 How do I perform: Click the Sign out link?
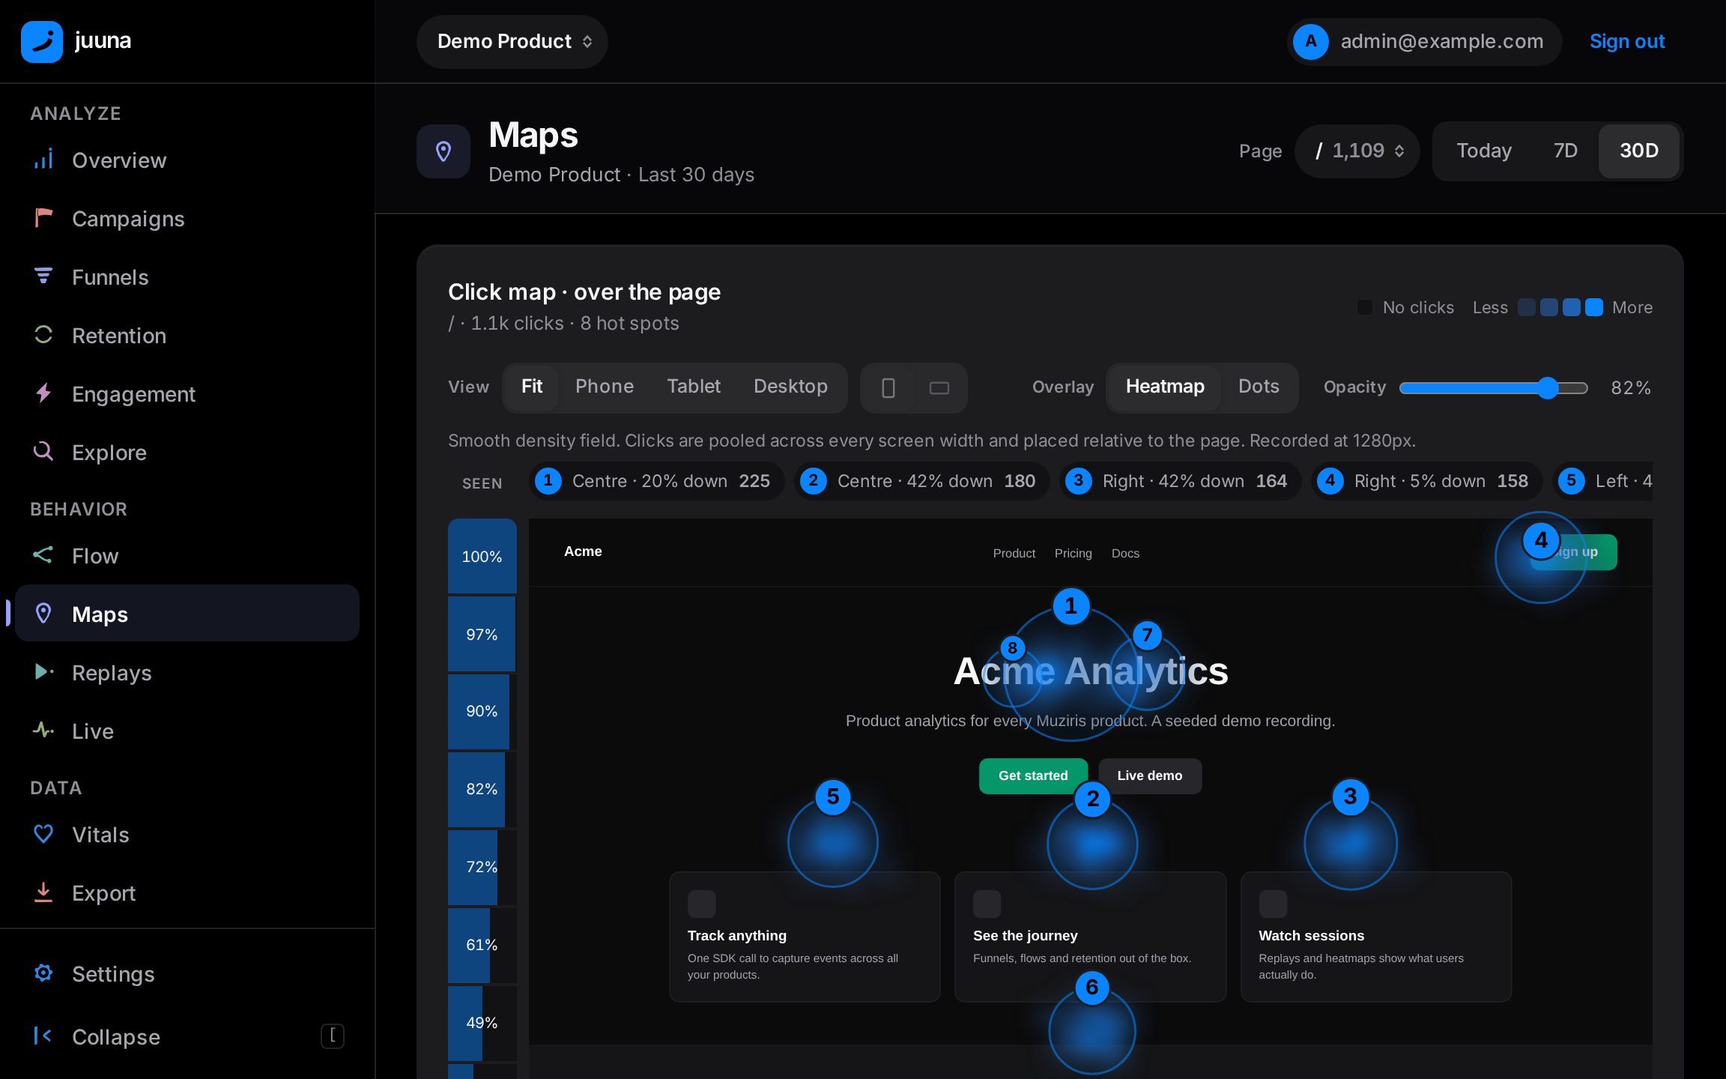[1627, 42]
